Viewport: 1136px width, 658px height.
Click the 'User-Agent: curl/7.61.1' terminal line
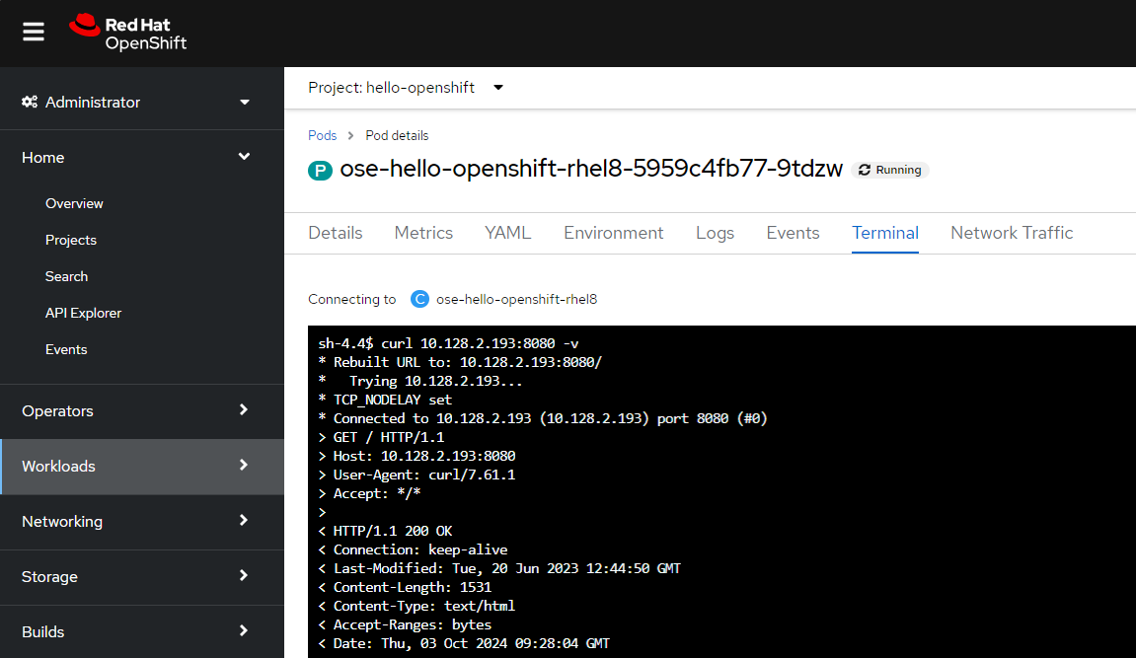(417, 475)
